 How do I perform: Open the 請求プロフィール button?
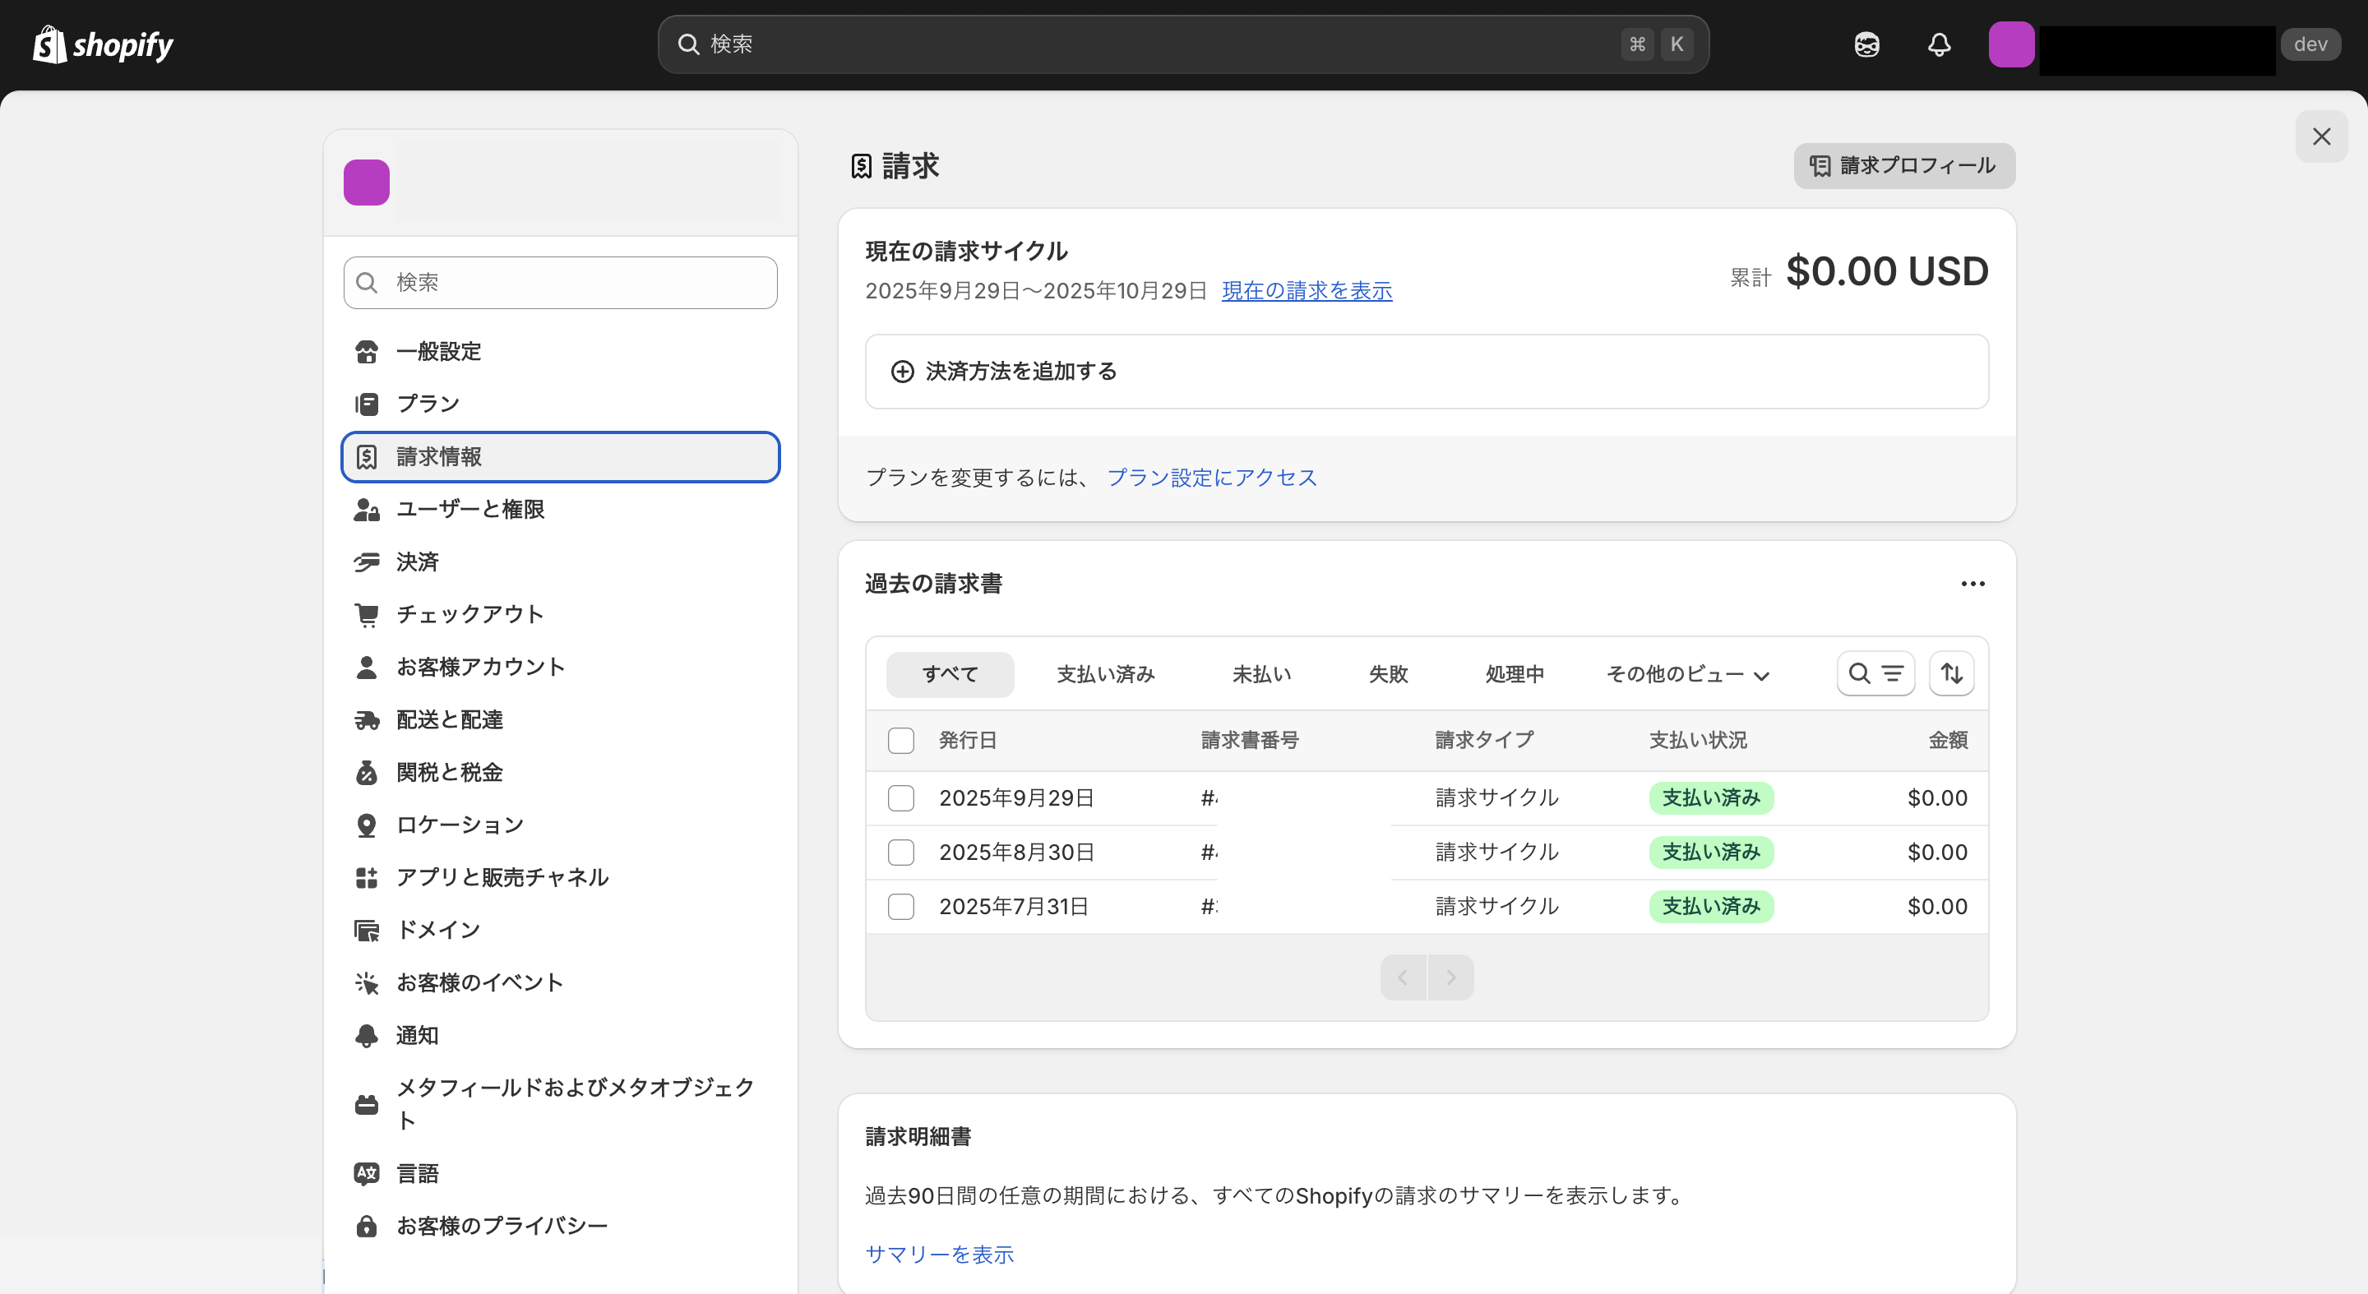1903,166
